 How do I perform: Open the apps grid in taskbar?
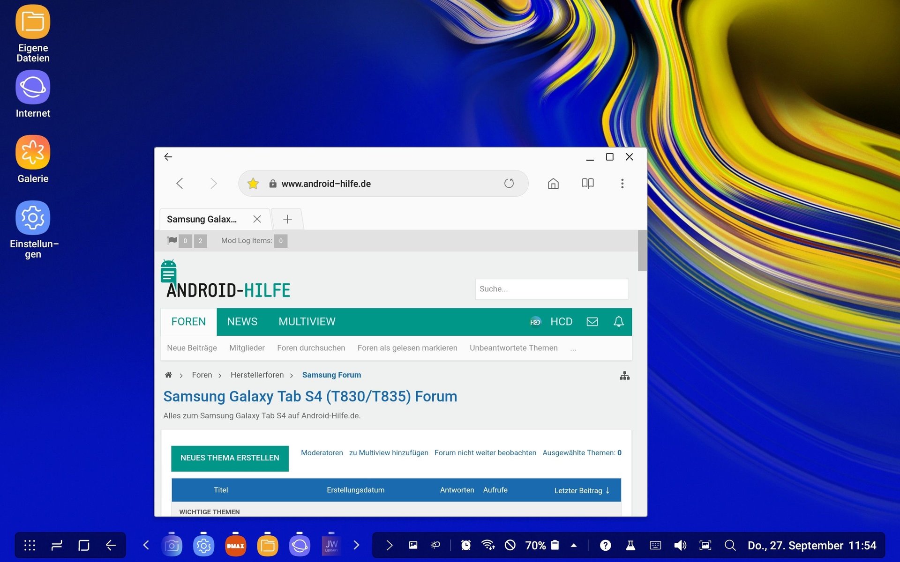coord(30,545)
